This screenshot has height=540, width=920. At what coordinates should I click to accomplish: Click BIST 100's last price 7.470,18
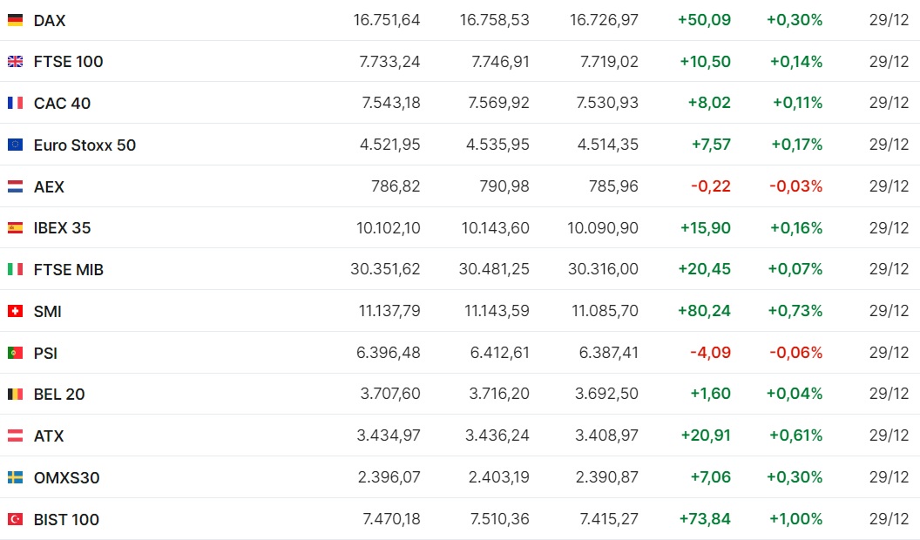click(x=391, y=519)
